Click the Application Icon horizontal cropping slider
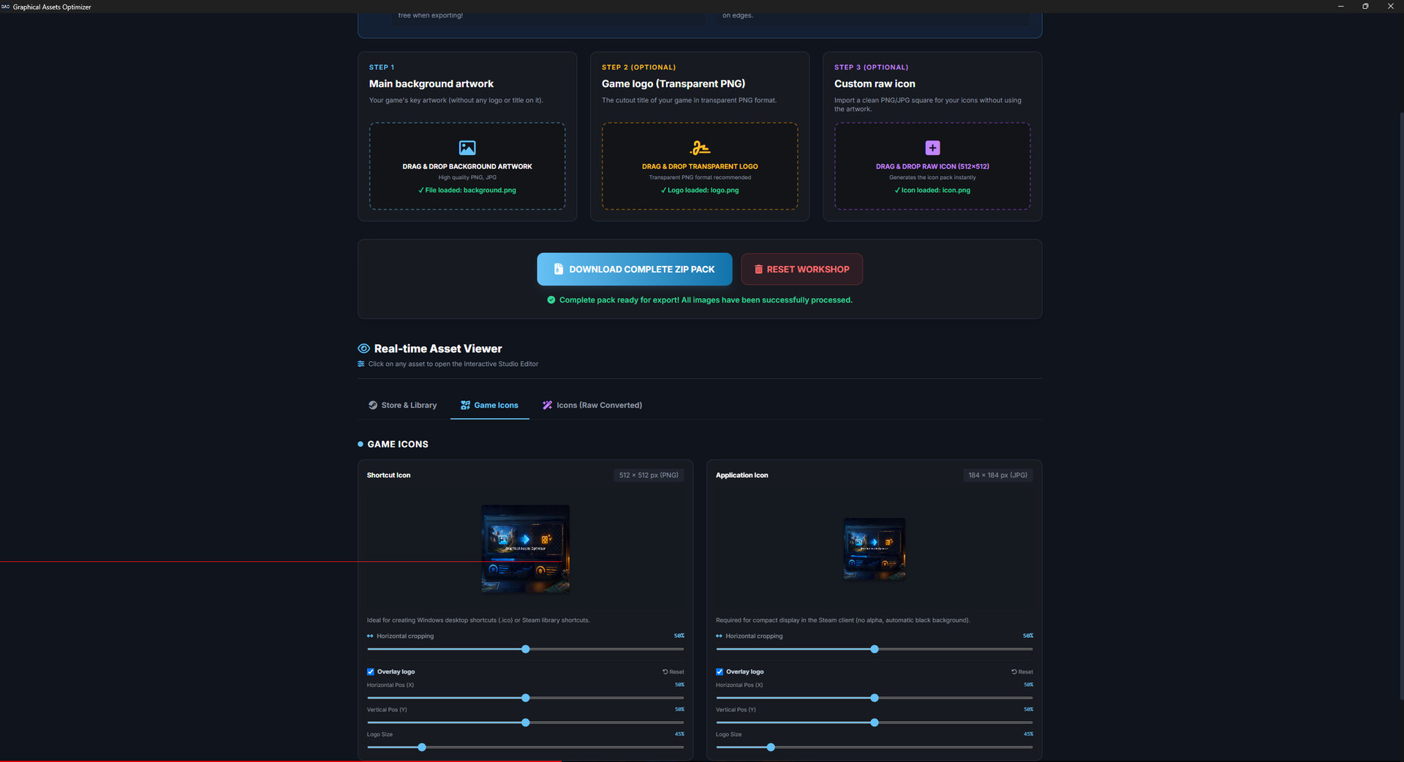 (x=874, y=649)
